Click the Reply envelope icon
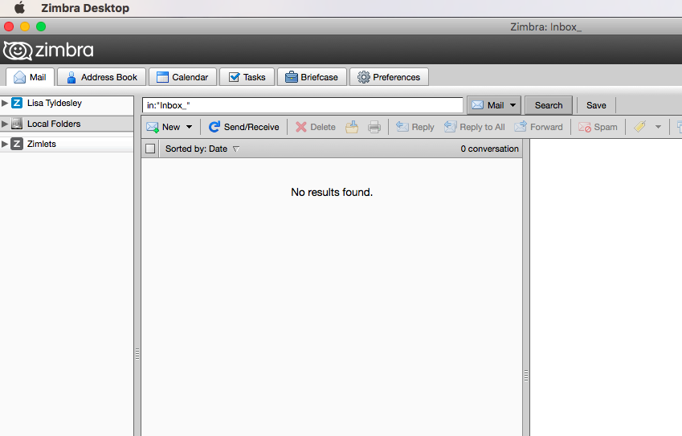 pos(402,127)
